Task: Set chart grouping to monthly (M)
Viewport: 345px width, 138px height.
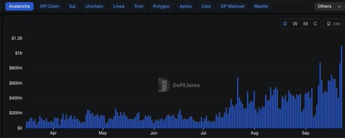Action: (x=305, y=24)
